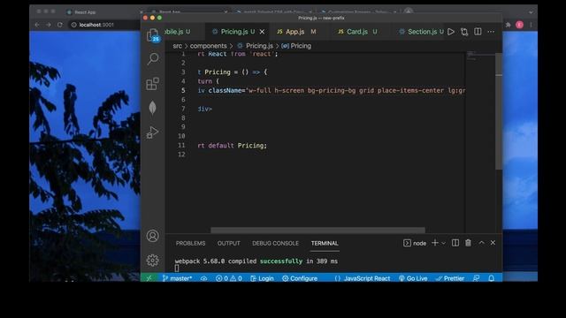Close the Pricing.js tab
Screen dimensions: 566x318
point(262,32)
